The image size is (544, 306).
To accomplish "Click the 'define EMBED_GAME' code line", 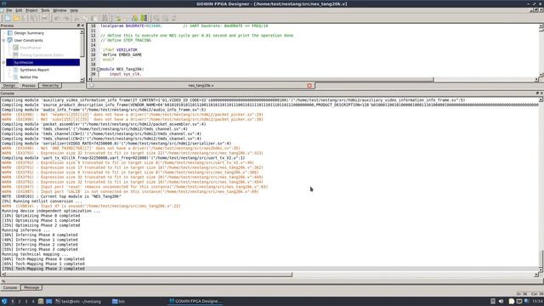I will pyautogui.click(x=122, y=54).
